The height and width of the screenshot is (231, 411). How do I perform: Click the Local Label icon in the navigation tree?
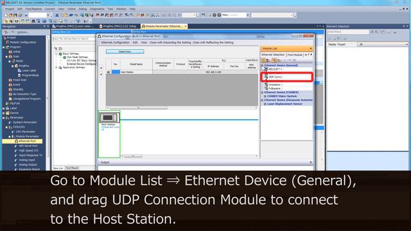click(x=19, y=71)
